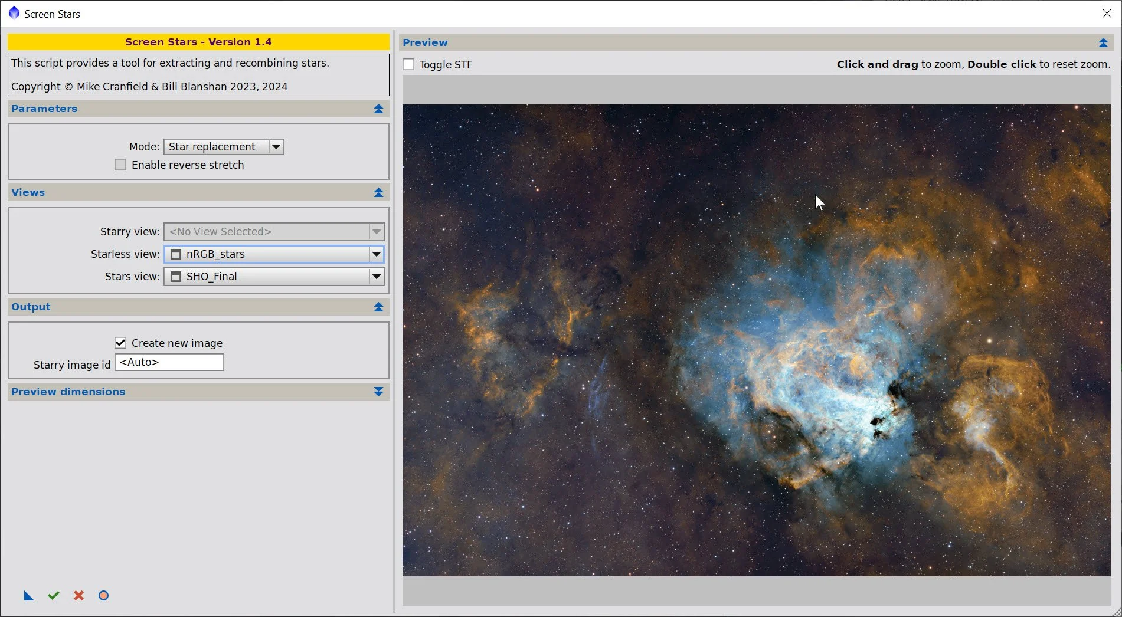Open the Starry view dropdown

click(x=274, y=232)
